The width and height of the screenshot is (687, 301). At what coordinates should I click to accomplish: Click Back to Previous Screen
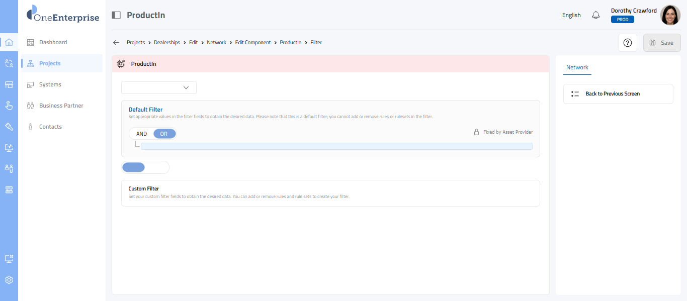click(x=613, y=94)
